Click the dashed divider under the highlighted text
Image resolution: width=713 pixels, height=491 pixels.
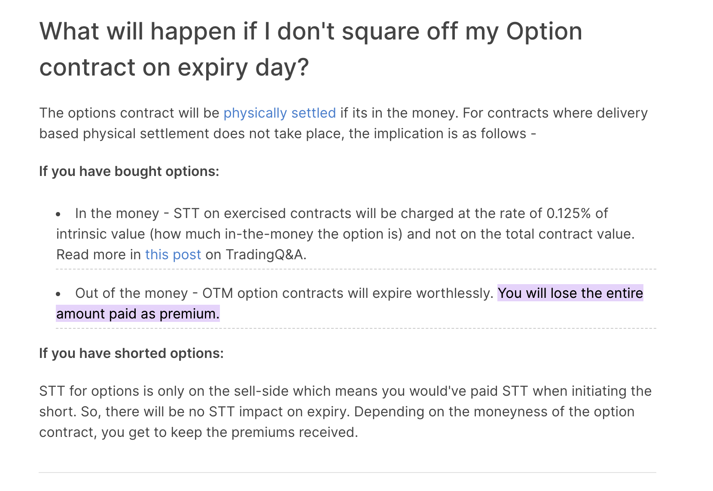tap(356, 328)
